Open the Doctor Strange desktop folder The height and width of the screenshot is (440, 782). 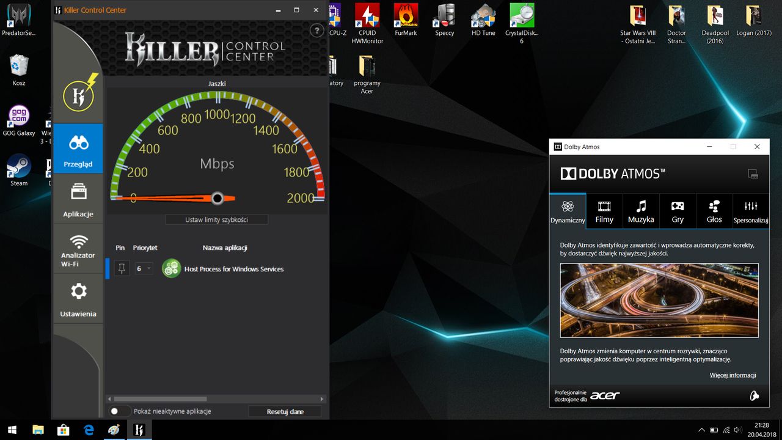tap(676, 24)
